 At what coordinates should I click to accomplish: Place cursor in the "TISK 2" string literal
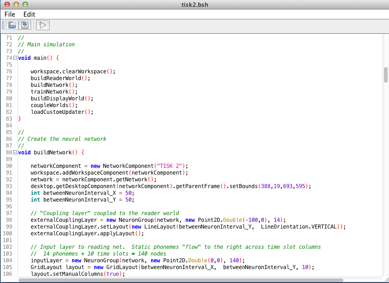coord(173,166)
